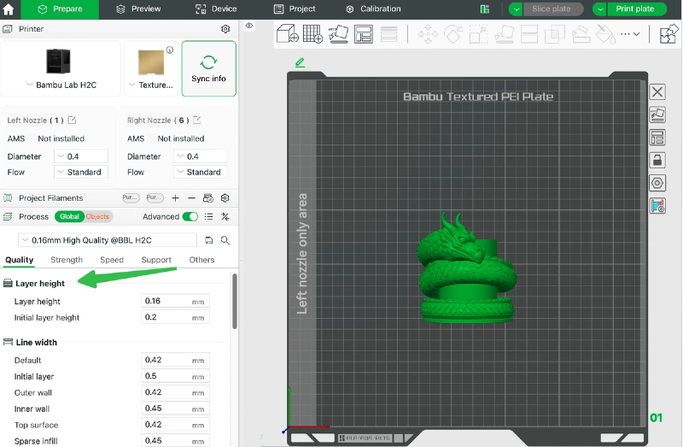Edit the plate name pencil icon

[x=301, y=62]
